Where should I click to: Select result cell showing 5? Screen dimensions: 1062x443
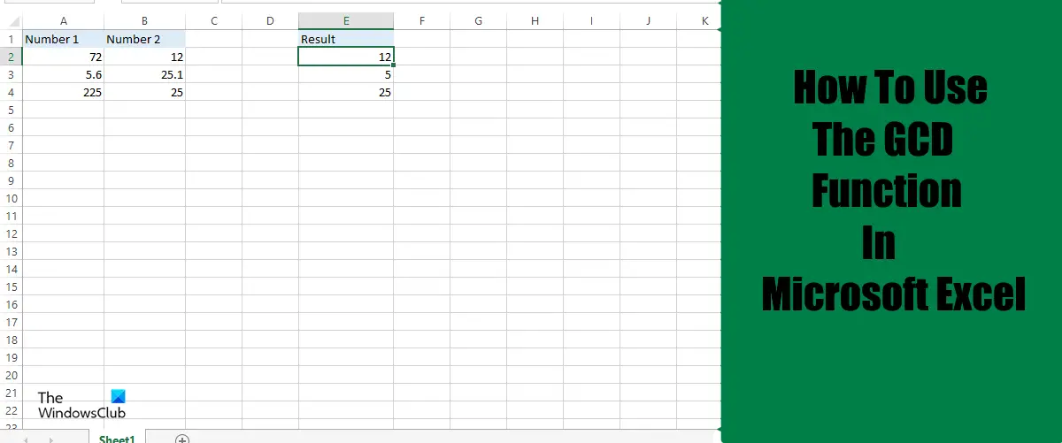click(346, 74)
